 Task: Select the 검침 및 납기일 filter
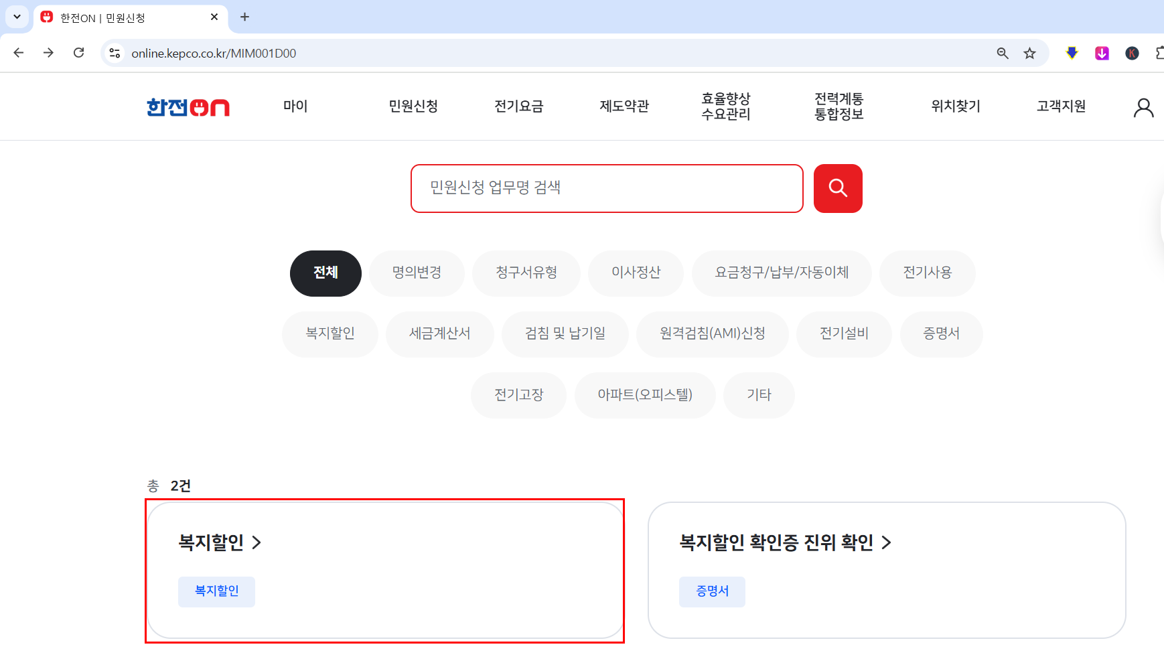[x=565, y=334]
